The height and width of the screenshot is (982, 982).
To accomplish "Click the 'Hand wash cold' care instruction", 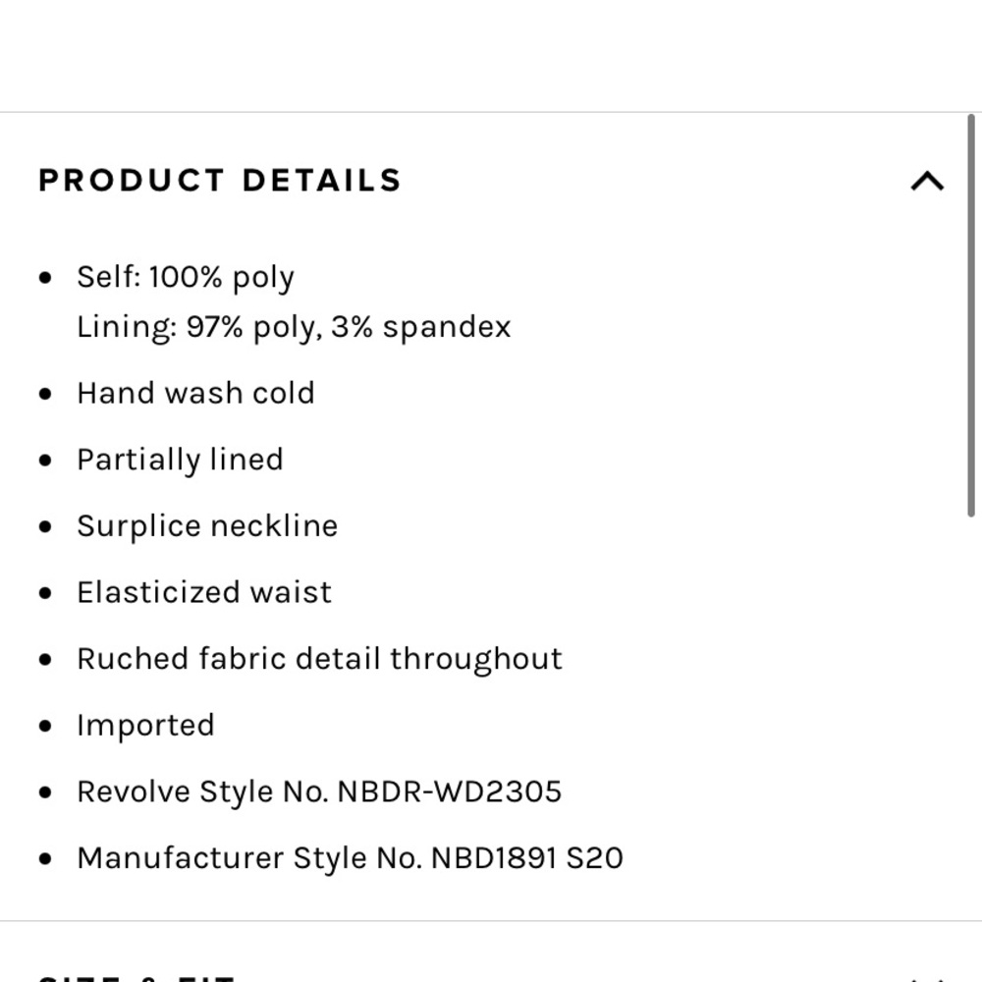I will point(195,394).
